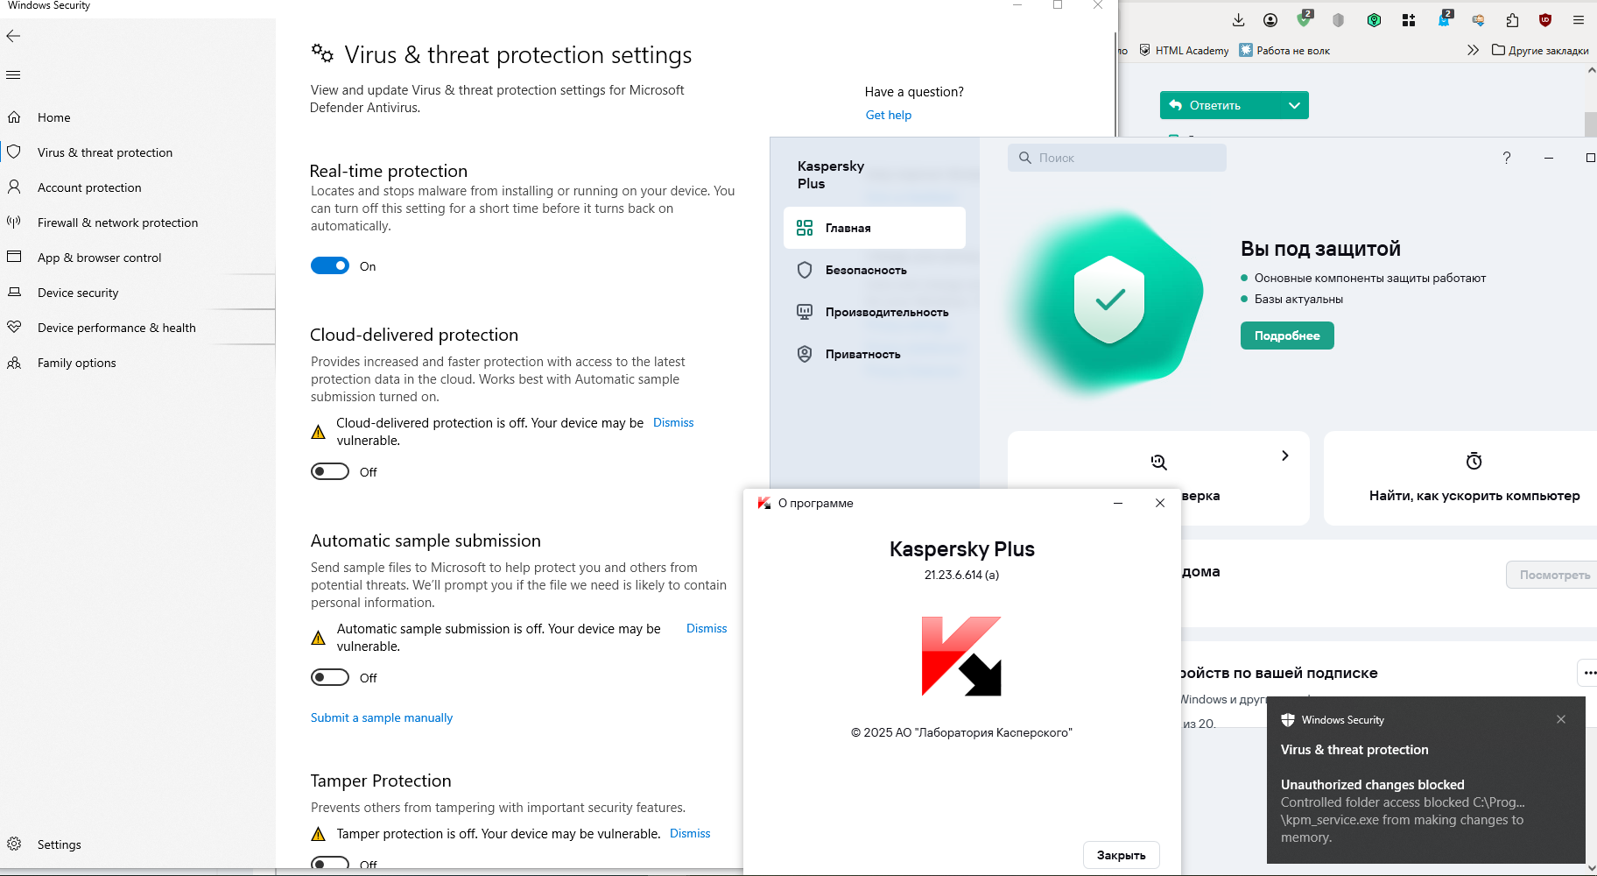Click the gray shield extension icon
This screenshot has height=876, width=1597.
point(1338,20)
